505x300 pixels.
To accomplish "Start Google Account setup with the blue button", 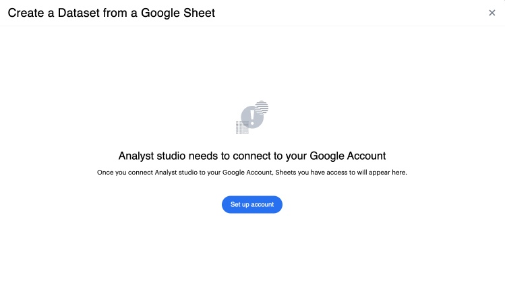I will (x=252, y=204).
